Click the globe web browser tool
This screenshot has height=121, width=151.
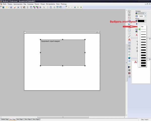(x=129, y=58)
